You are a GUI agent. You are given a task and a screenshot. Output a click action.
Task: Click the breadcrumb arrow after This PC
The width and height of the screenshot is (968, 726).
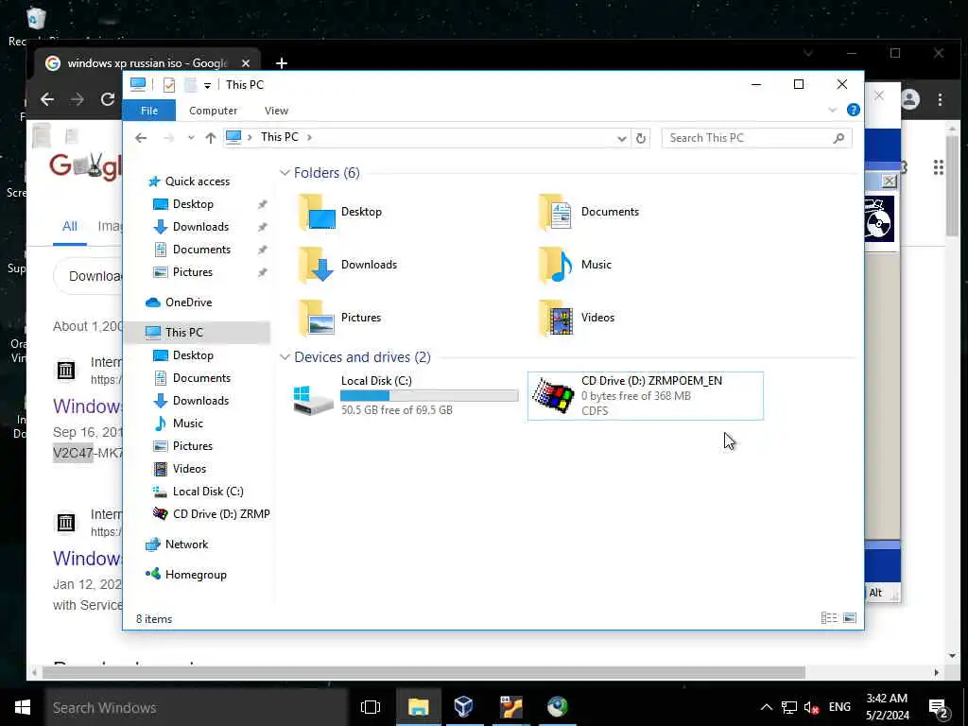click(309, 137)
